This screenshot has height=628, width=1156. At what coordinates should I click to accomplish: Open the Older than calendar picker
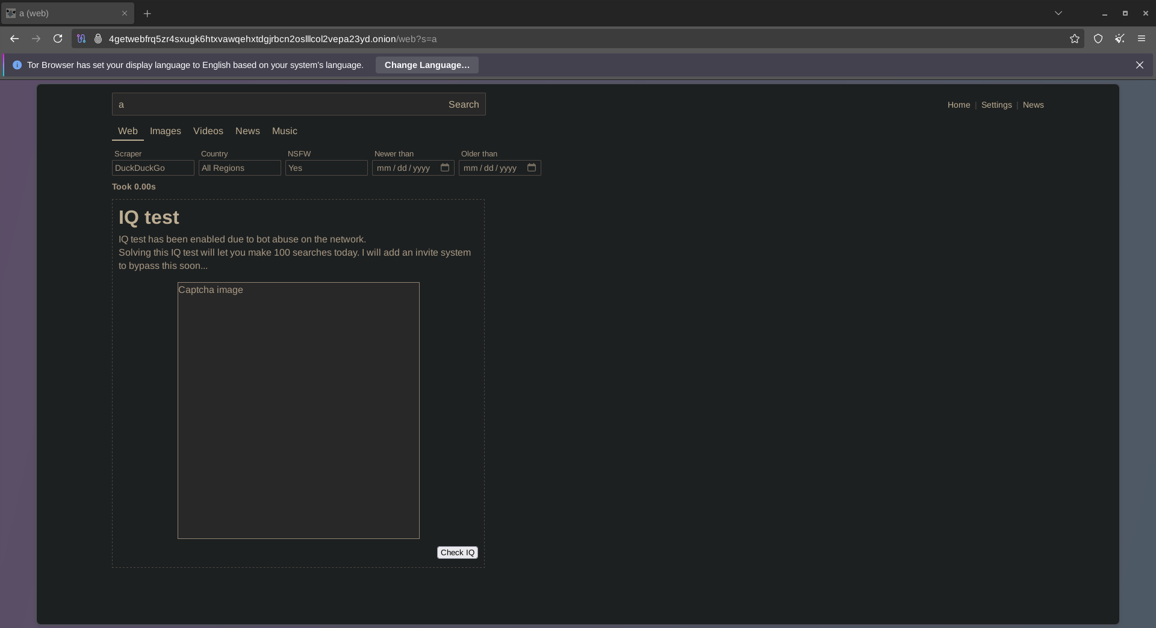click(532, 168)
